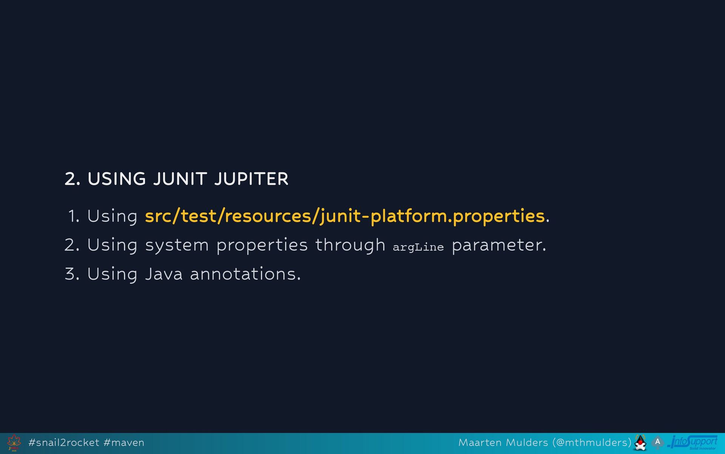Click the #maven hashtag in footer
The height and width of the screenshot is (454, 725).
(123, 443)
